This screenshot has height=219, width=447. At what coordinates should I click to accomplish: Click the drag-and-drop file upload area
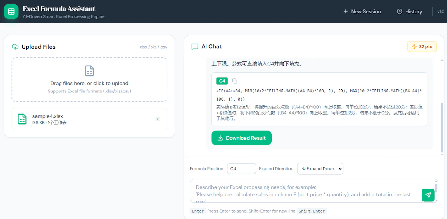[89, 80]
